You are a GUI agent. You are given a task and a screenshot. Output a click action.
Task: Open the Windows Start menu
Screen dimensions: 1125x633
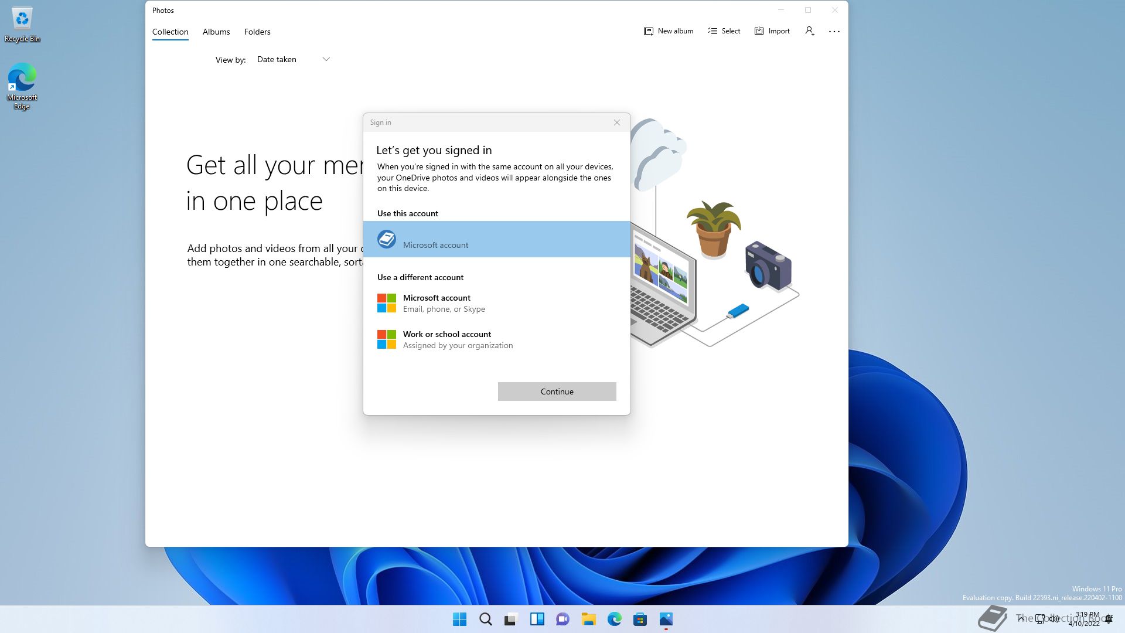tap(460, 619)
